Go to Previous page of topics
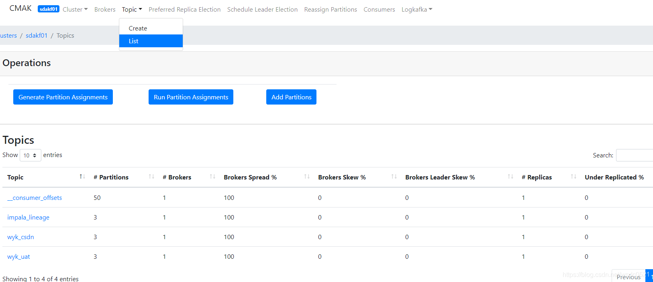 point(629,276)
